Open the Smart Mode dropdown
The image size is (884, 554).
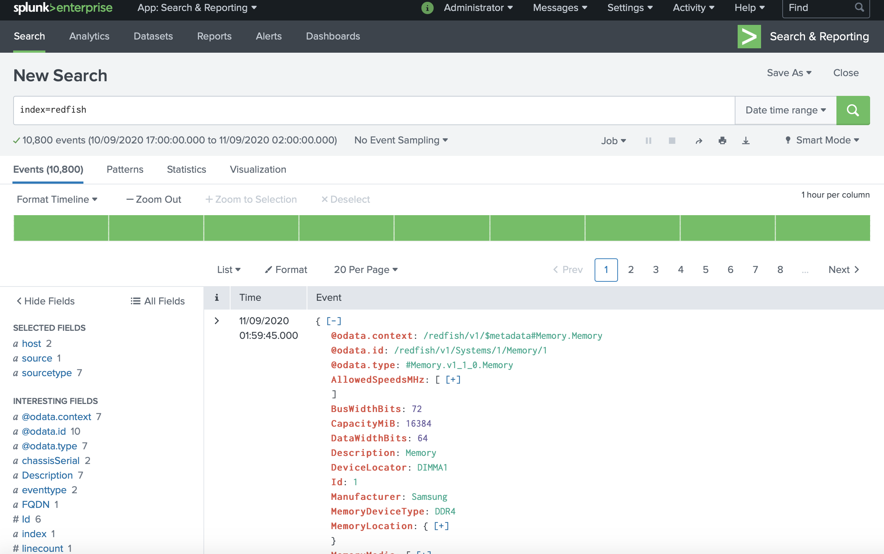click(822, 140)
